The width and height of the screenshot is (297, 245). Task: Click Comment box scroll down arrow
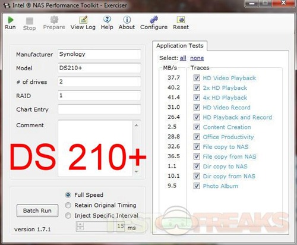pos(137,171)
